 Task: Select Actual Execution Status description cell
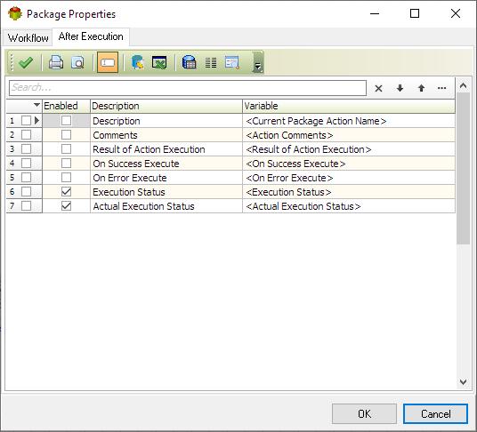[x=166, y=206]
